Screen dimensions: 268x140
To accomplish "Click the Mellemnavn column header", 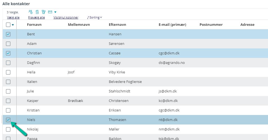I will point(79,24).
